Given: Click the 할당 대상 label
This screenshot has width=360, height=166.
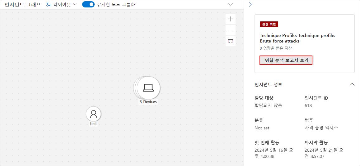Looking at the screenshot, I should tap(264, 98).
